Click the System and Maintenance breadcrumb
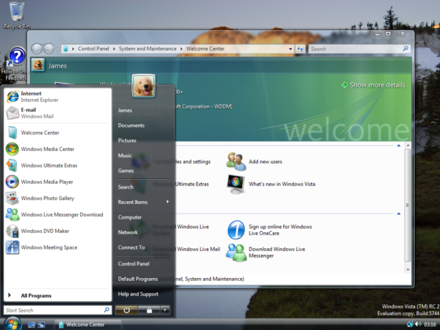 click(147, 49)
